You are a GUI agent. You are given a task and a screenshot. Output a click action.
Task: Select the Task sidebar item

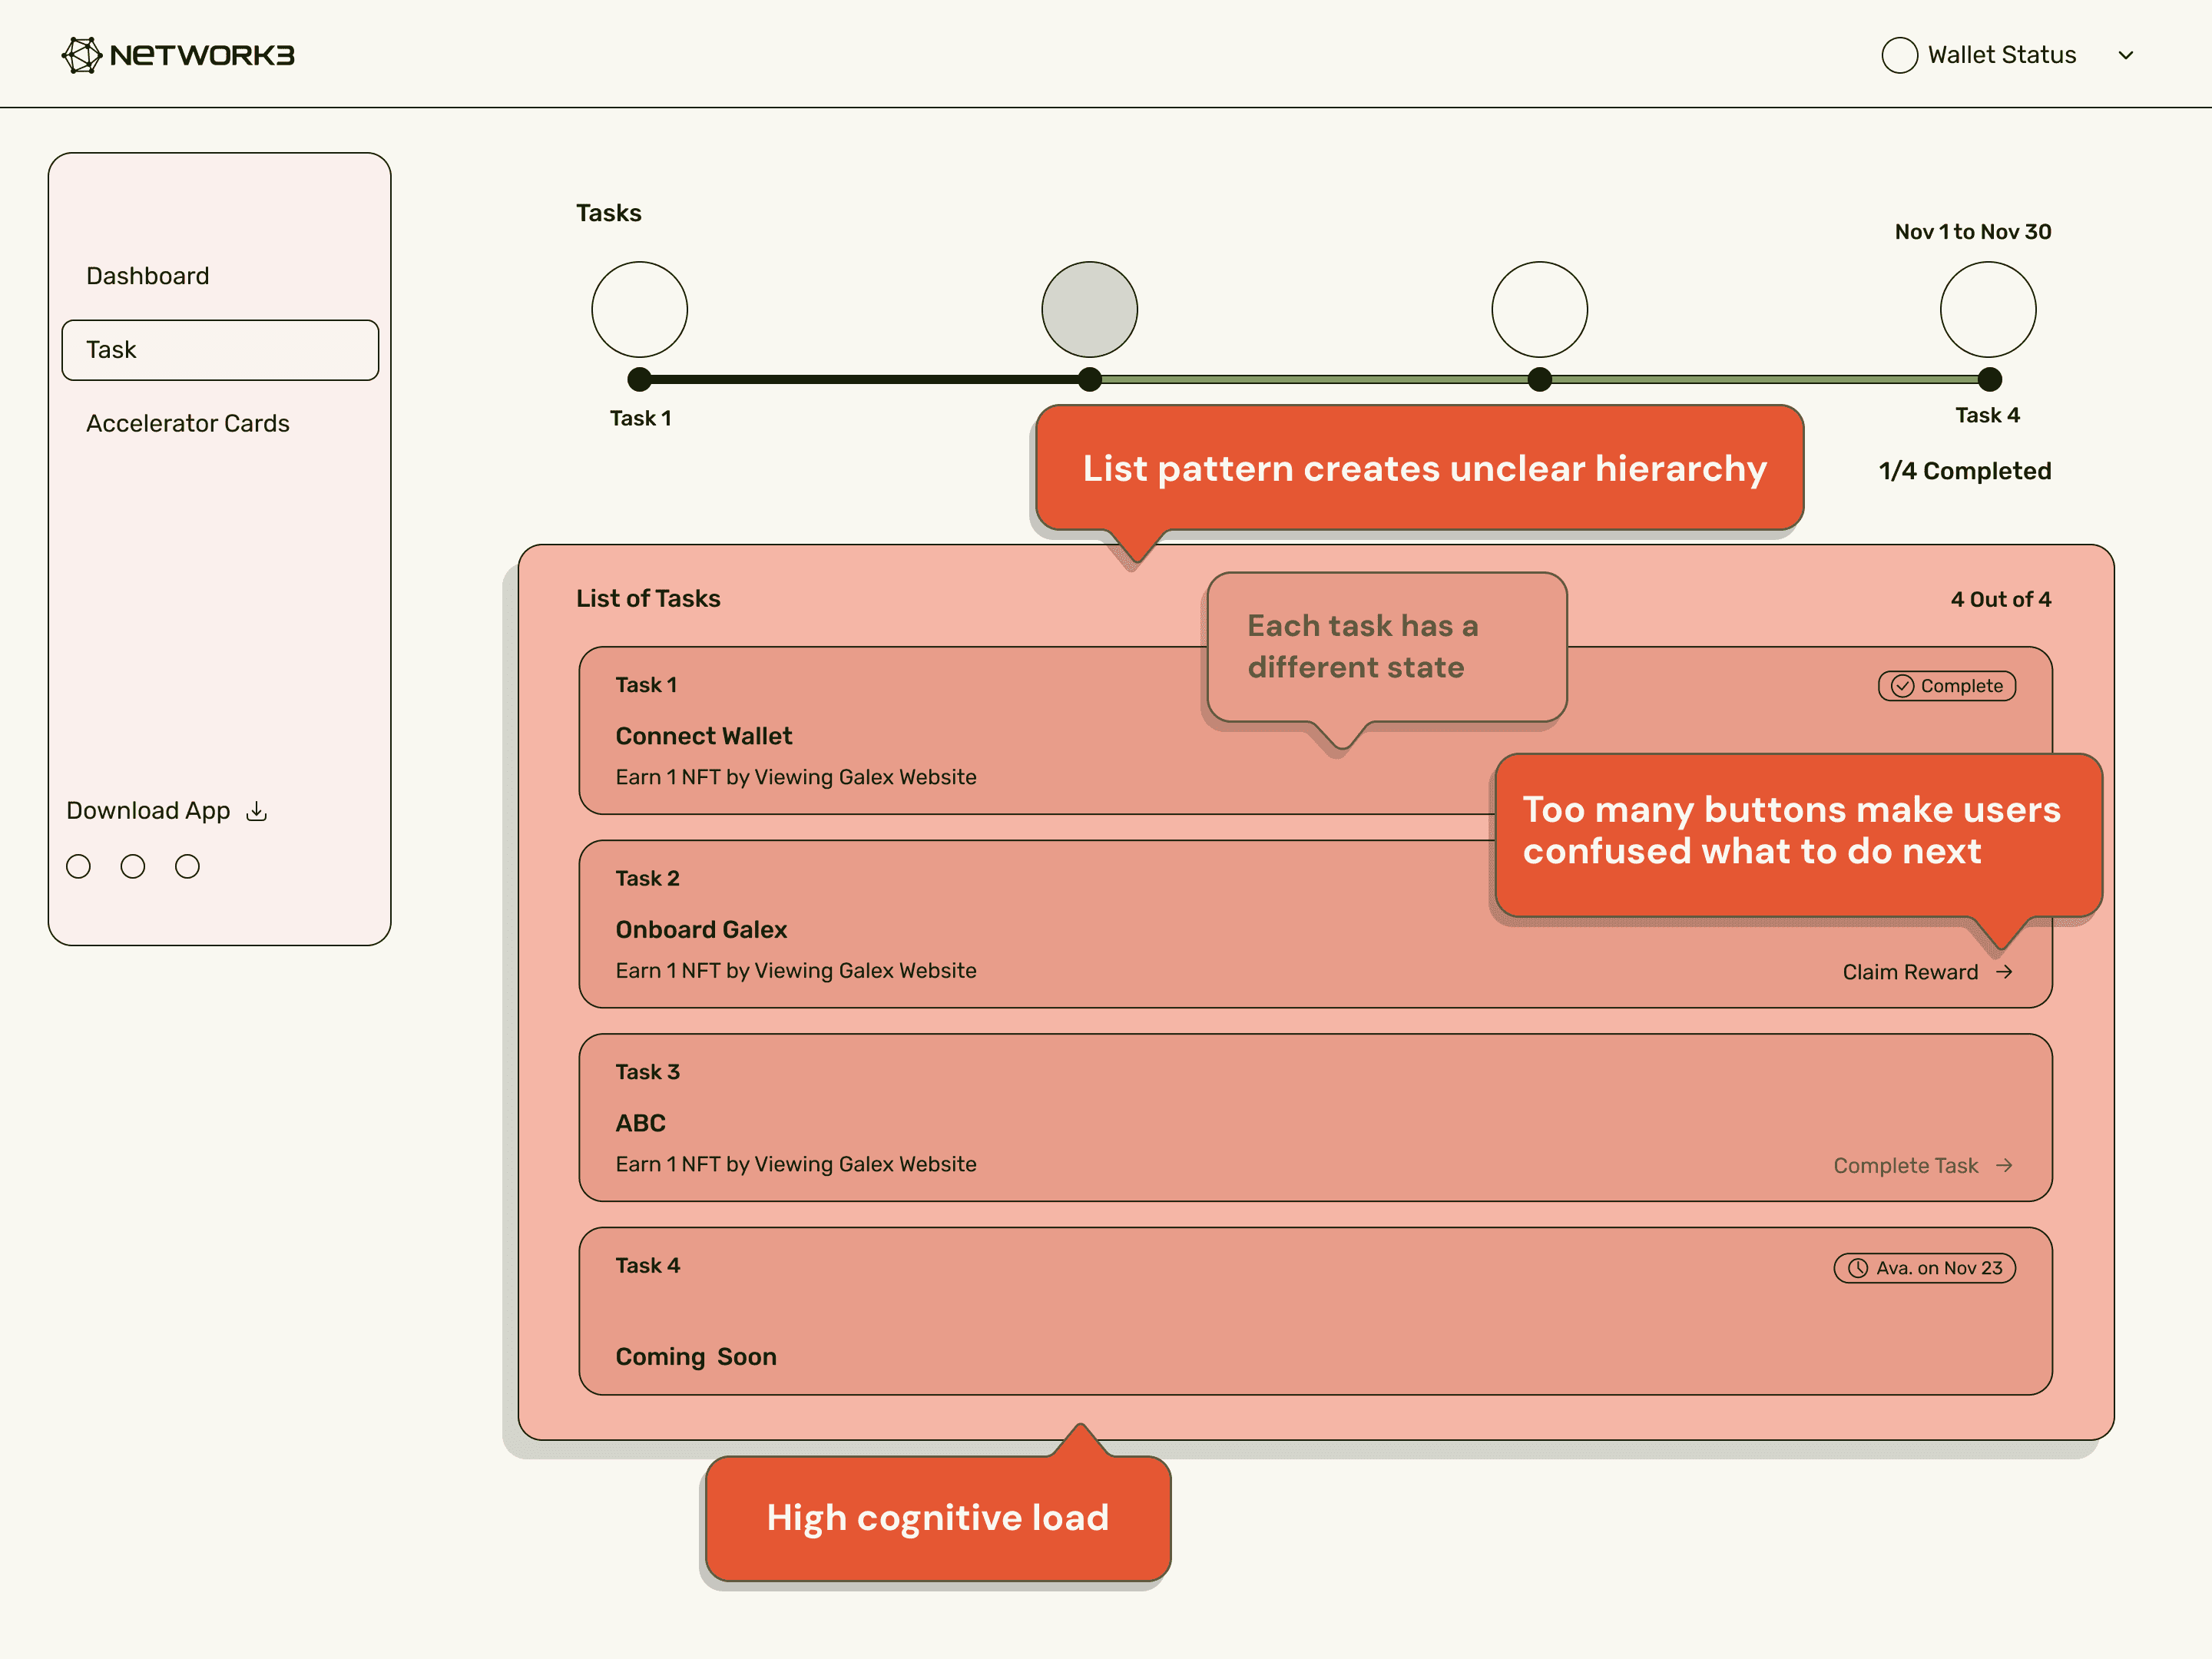point(220,350)
